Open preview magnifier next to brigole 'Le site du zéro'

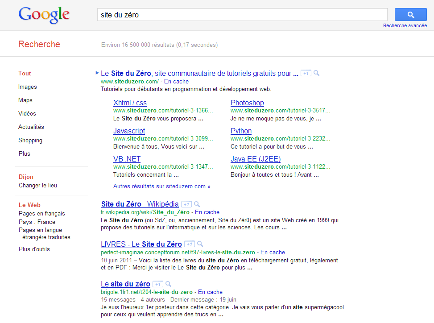(168, 284)
